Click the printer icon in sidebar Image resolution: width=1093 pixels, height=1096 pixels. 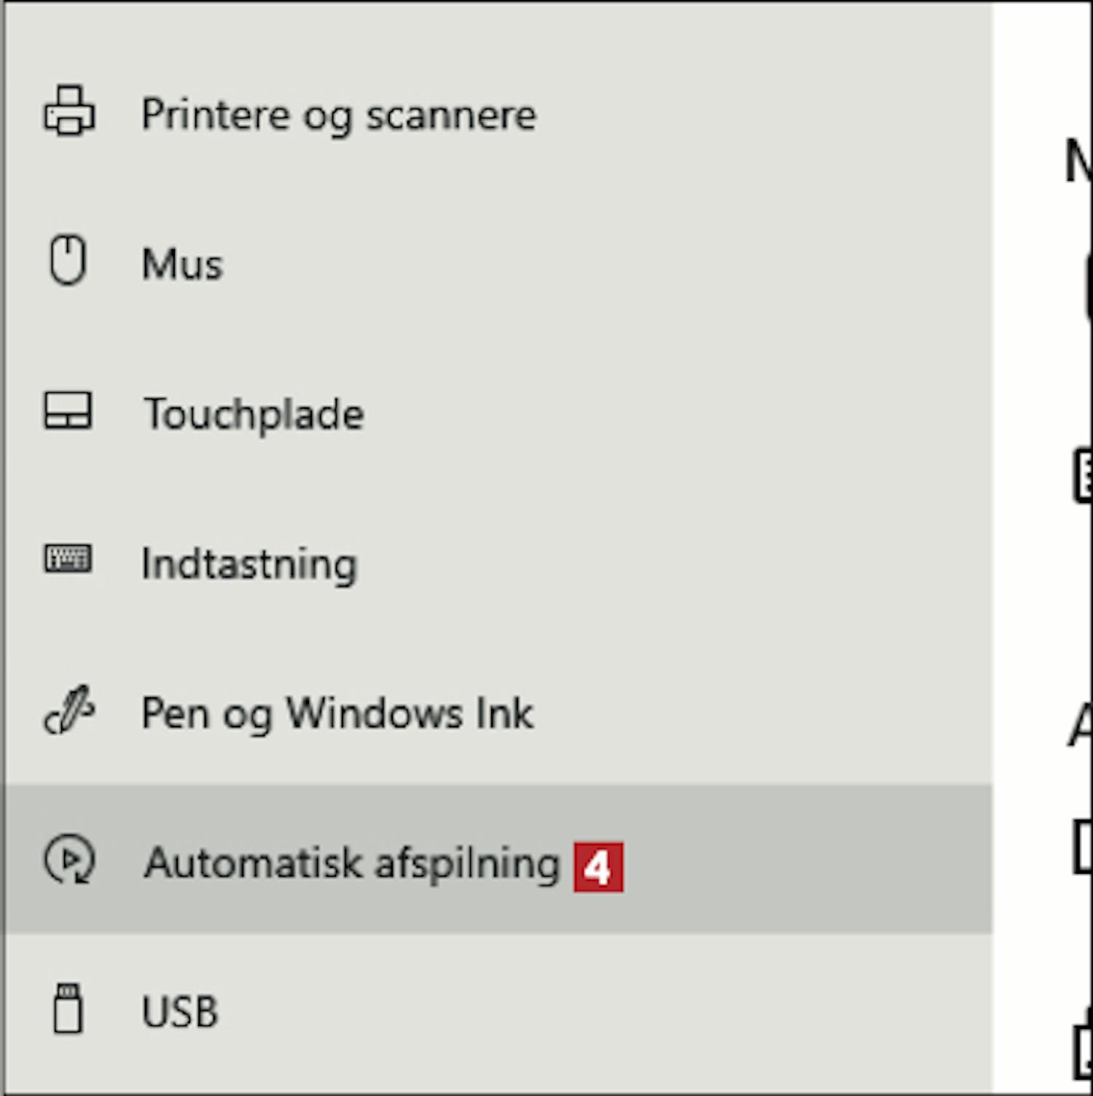pos(69,111)
